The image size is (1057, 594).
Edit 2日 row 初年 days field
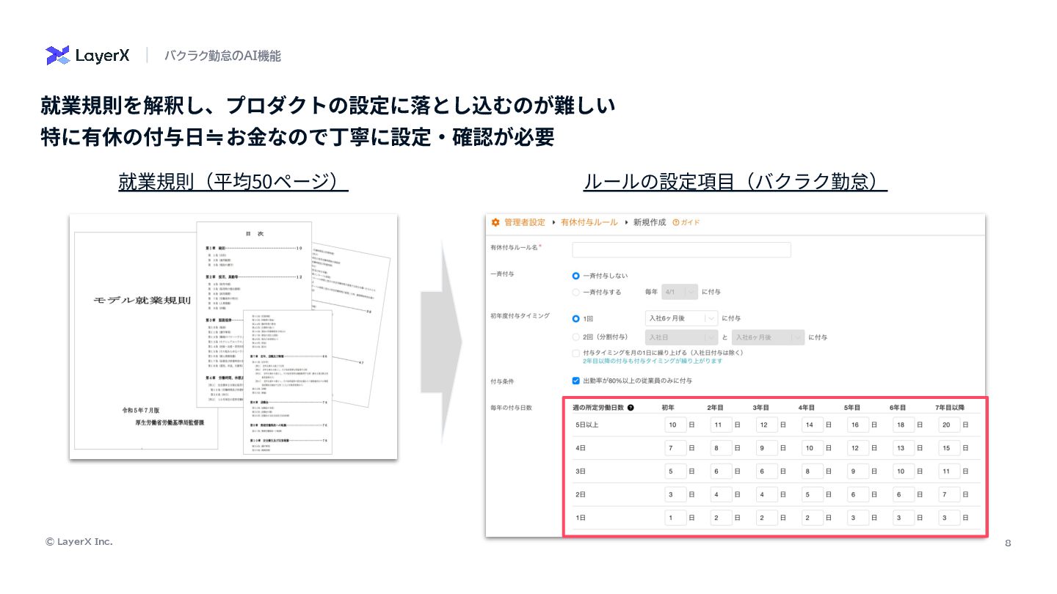tap(675, 494)
